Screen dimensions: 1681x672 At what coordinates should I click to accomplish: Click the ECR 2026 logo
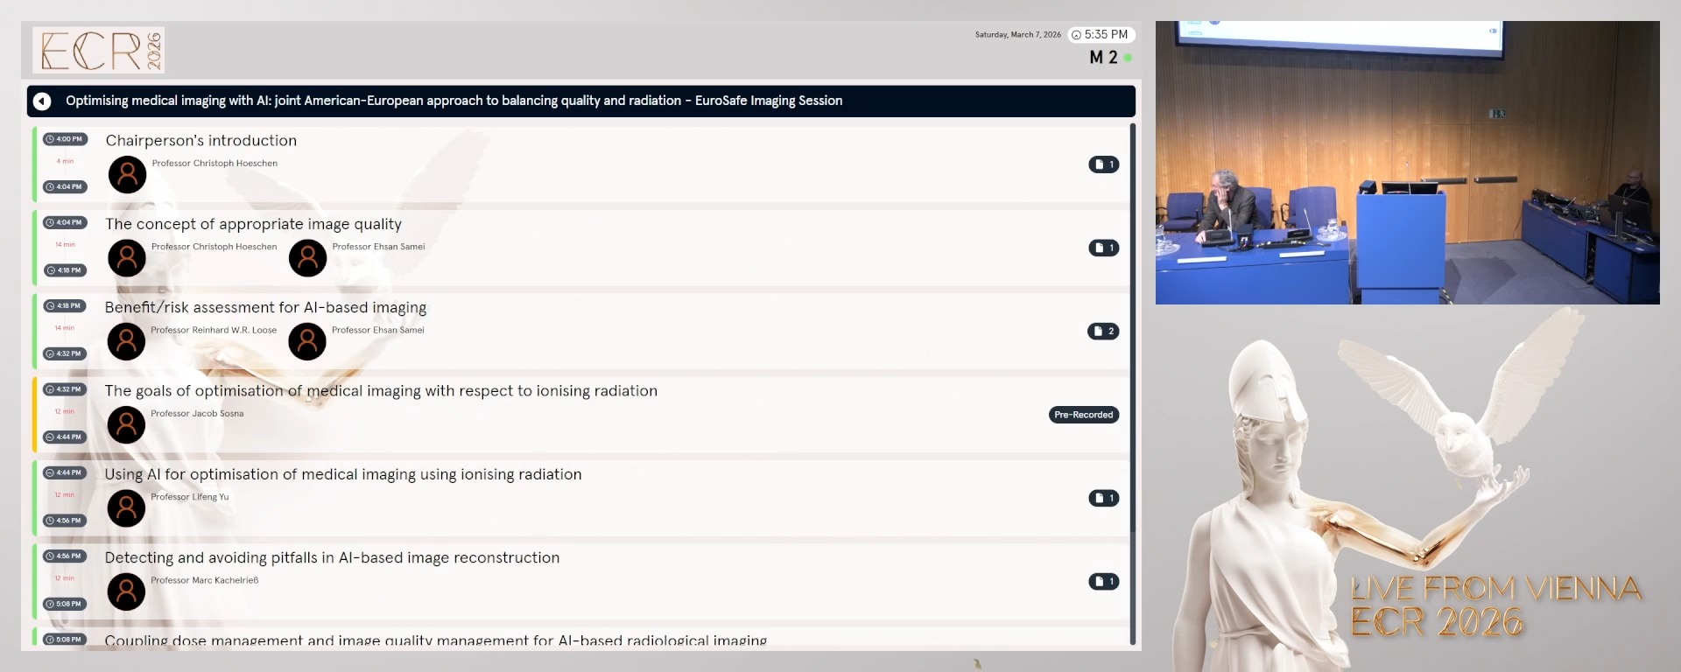(99, 50)
